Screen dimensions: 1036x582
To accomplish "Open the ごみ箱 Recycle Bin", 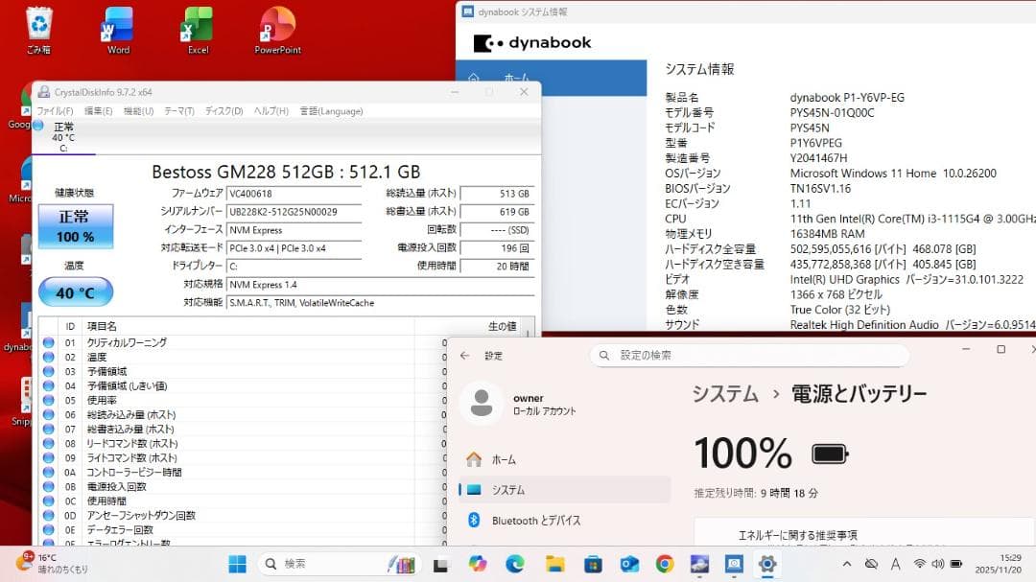I will [38, 29].
